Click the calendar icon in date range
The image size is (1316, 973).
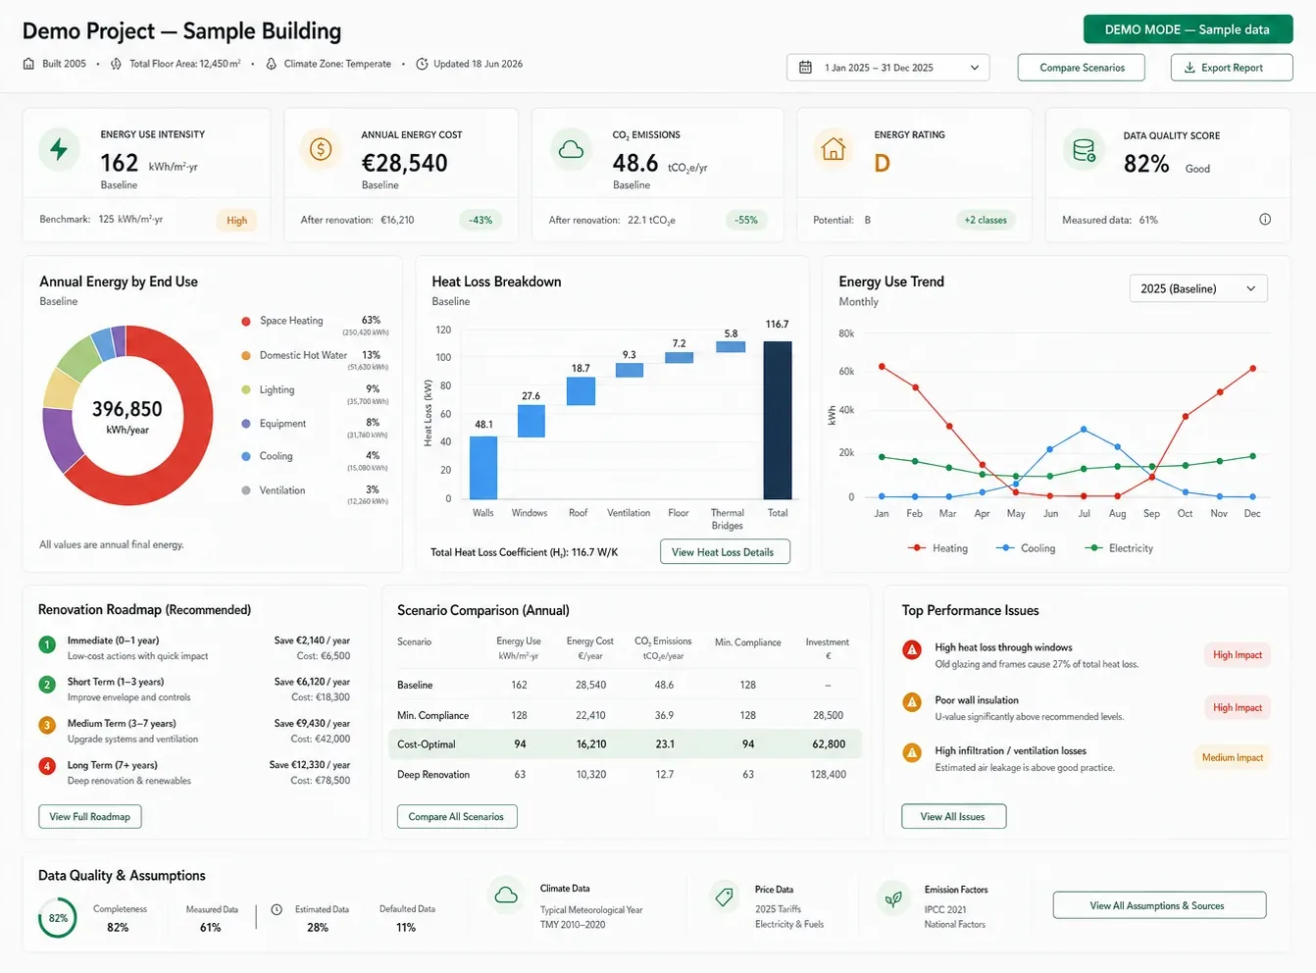[805, 68]
